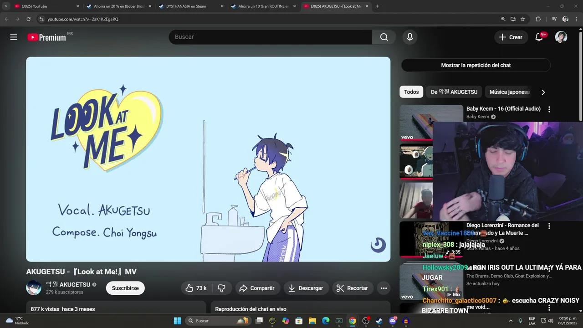Show hidden system tray icons
This screenshot has height=328, width=583.
pyautogui.click(x=510, y=321)
